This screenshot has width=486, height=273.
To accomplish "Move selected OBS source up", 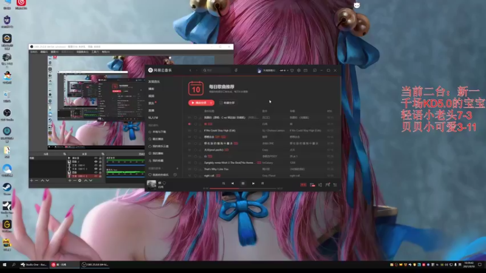I will (86, 180).
